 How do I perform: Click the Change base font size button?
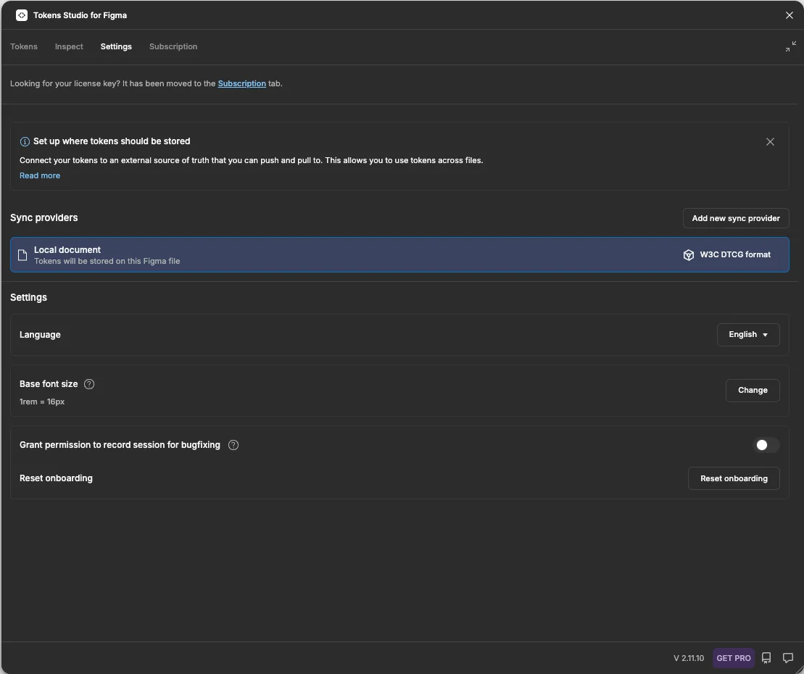pos(753,391)
